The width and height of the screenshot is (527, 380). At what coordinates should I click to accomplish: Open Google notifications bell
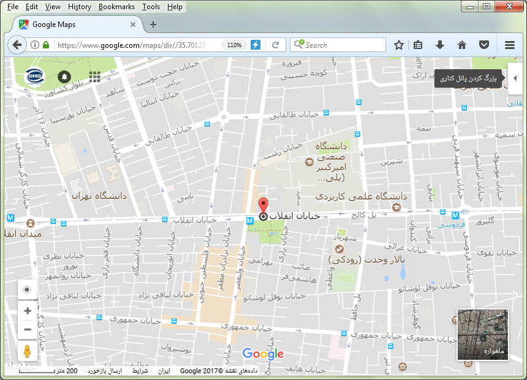64,77
